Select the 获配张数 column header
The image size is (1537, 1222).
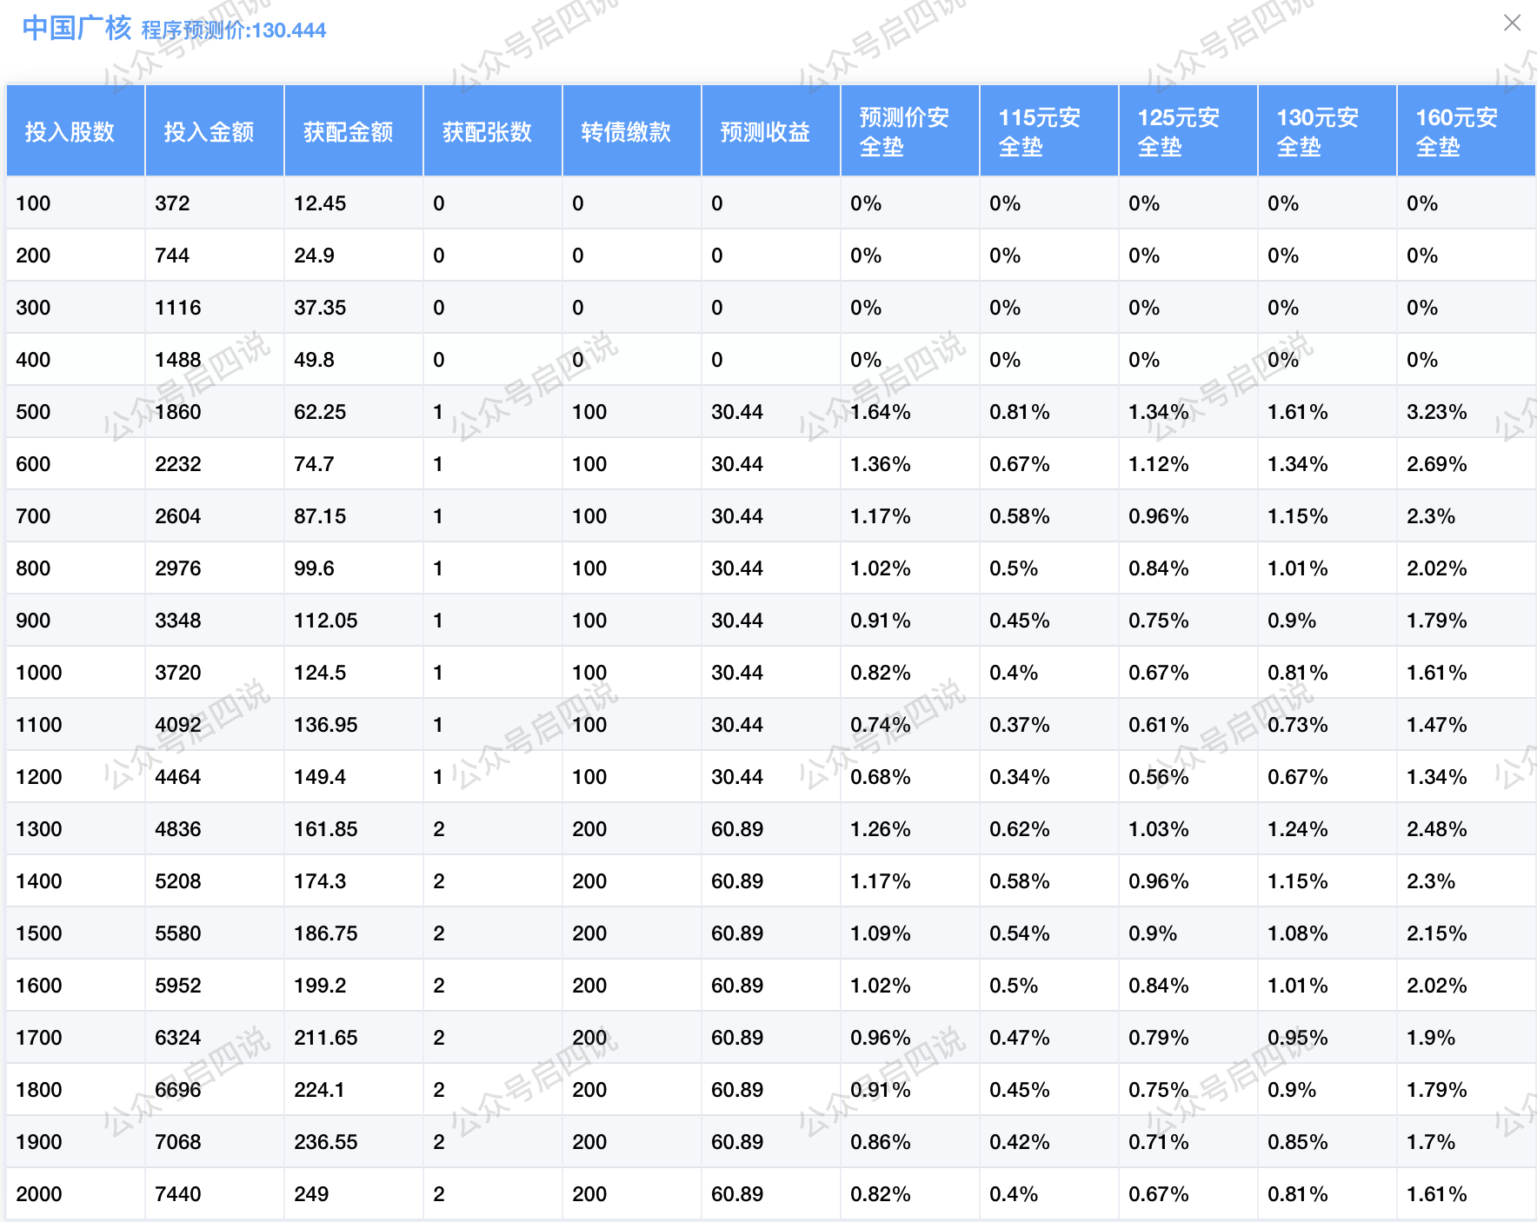[x=487, y=132]
